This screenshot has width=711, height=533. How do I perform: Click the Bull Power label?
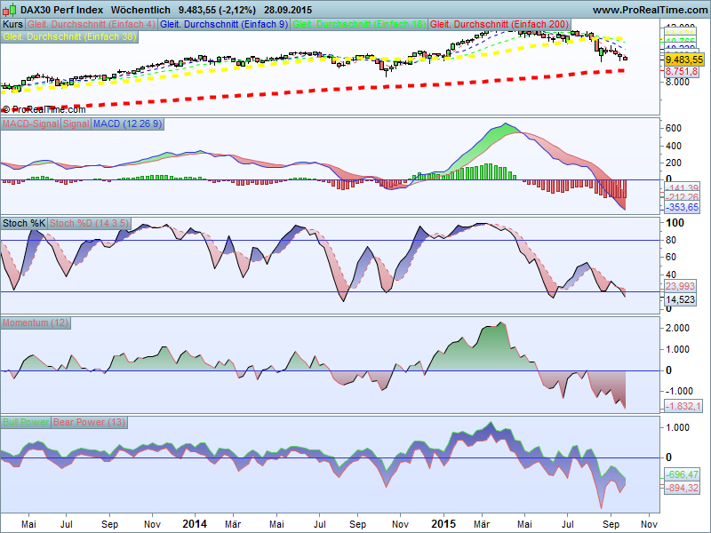click(x=26, y=422)
